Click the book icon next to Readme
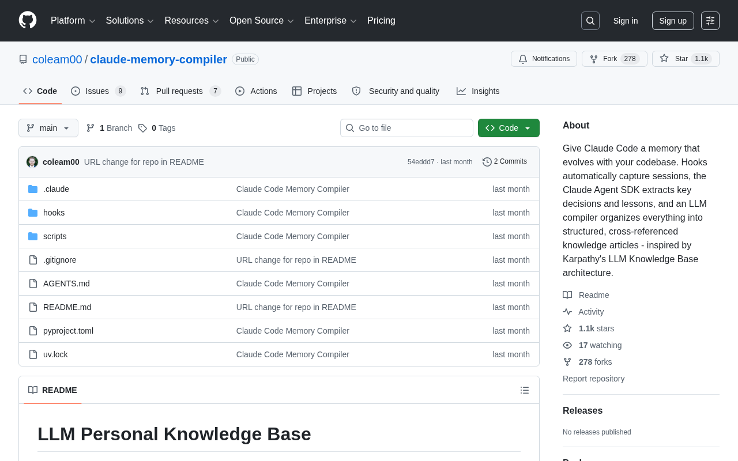Image resolution: width=738 pixels, height=461 pixels. coord(567,295)
